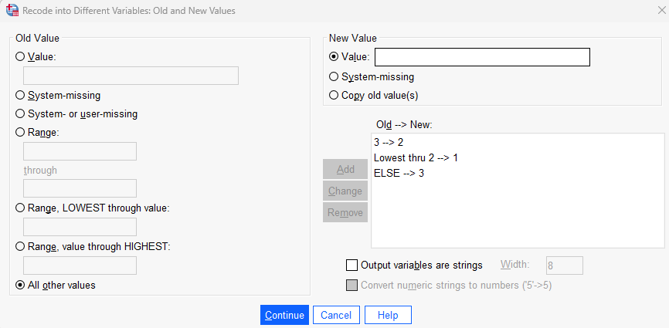Click the SPSS icon in title bar
Screen dimensions: 669x328
pyautogui.click(x=11, y=11)
